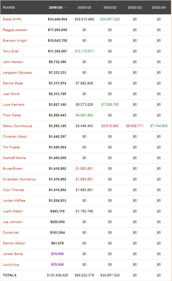Click the PLAYER column header
Image resolution: width=172 pixels, height=281 pixels.
pos(9,8)
